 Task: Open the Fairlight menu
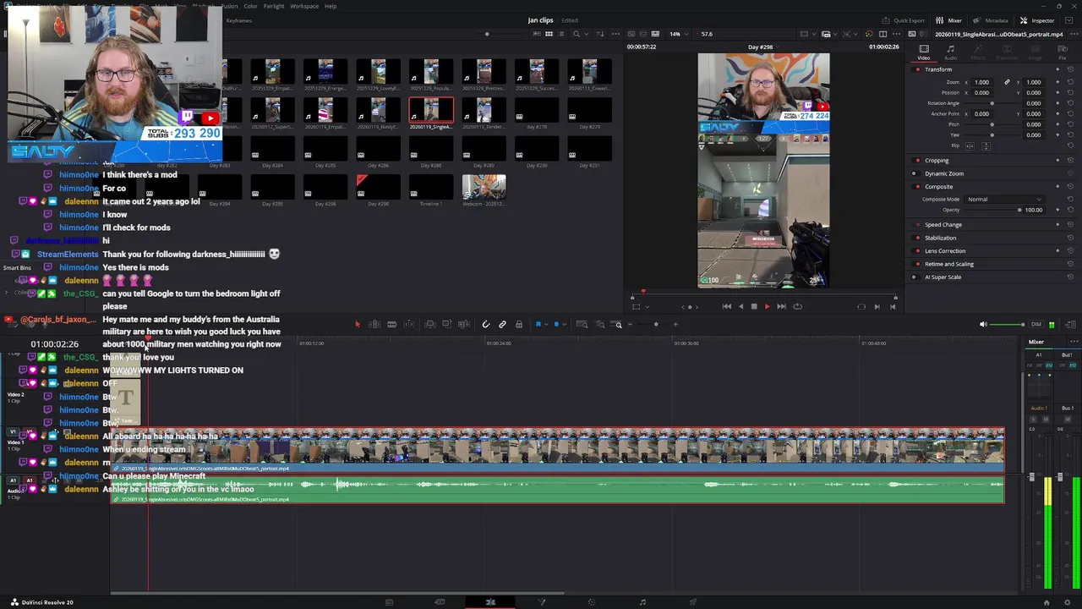point(274,6)
